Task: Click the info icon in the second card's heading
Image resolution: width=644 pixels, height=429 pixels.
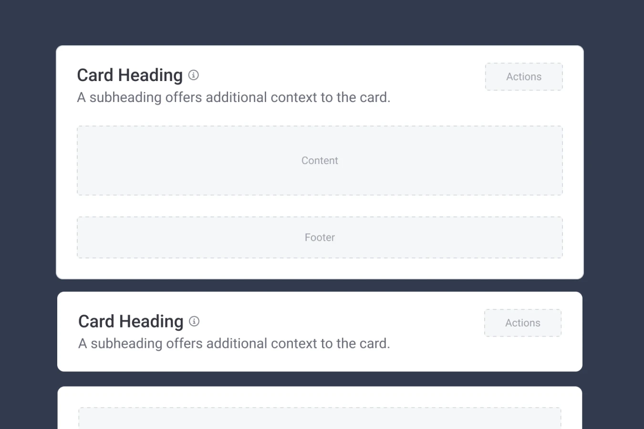Action: [194, 321]
